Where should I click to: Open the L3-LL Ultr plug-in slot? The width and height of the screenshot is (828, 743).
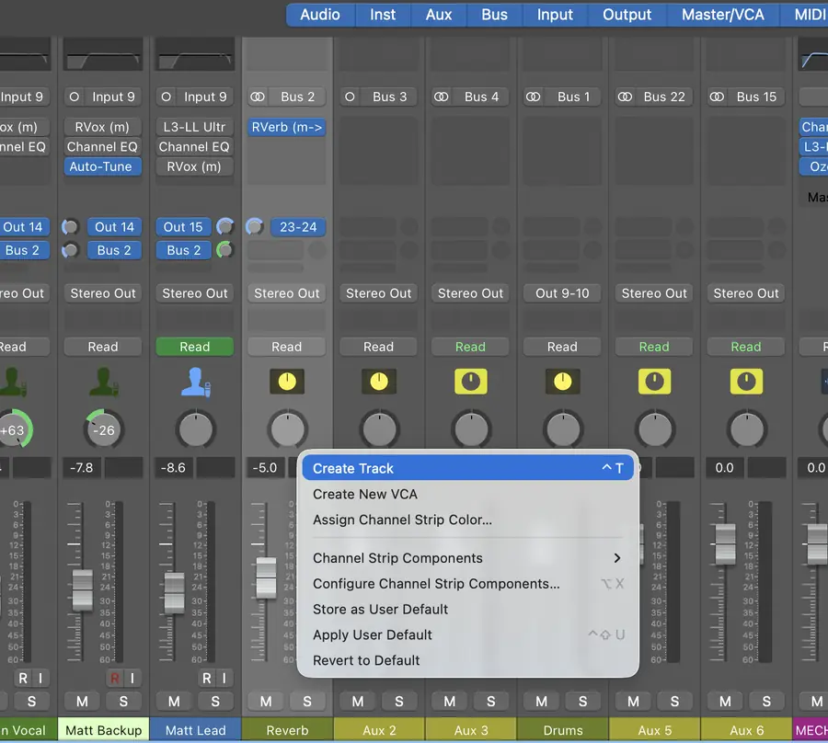pos(195,127)
